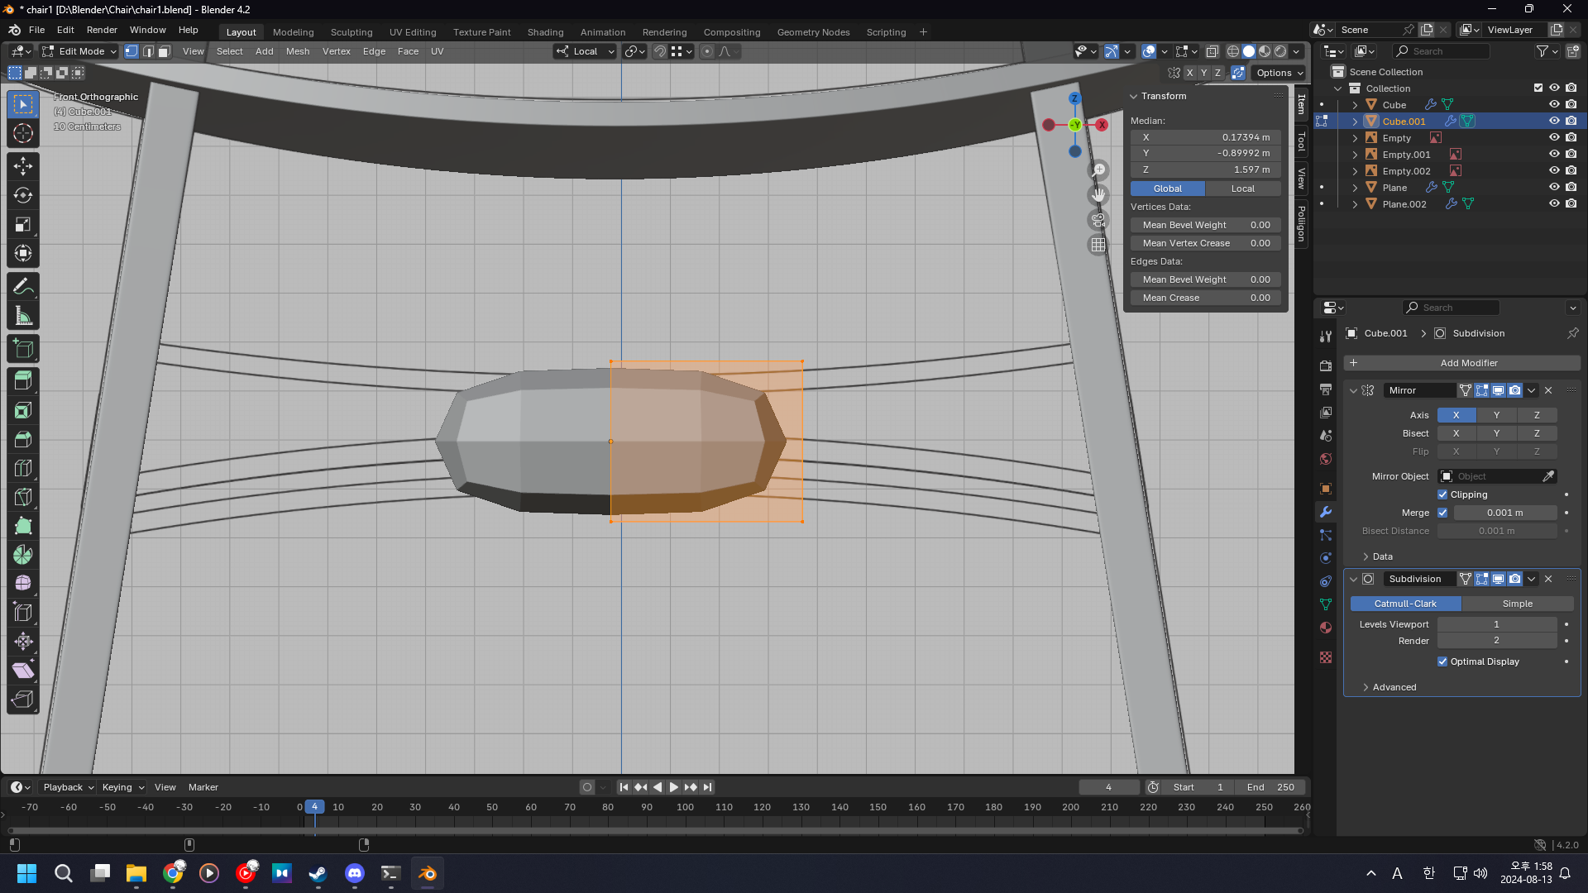The height and width of the screenshot is (893, 1588).
Task: Select the Move tool in toolbar
Action: pyautogui.click(x=23, y=166)
